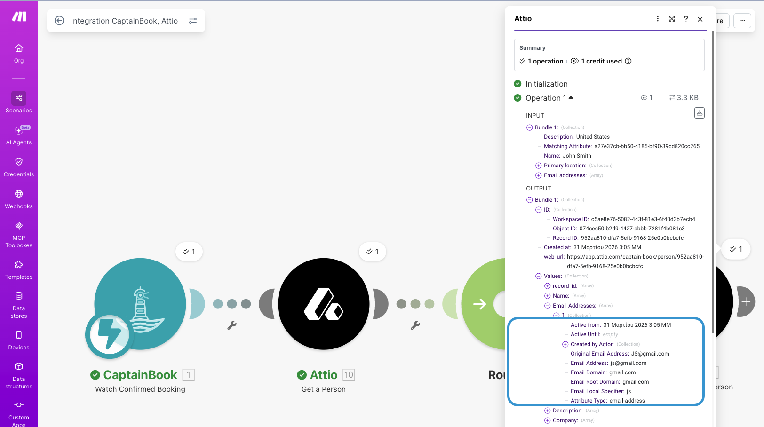Expand Company array in output
Viewport: 764px width, 427px height.
[x=547, y=420]
